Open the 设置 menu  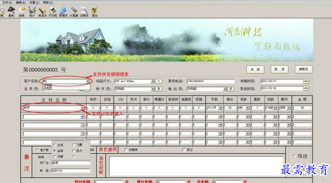34,3
